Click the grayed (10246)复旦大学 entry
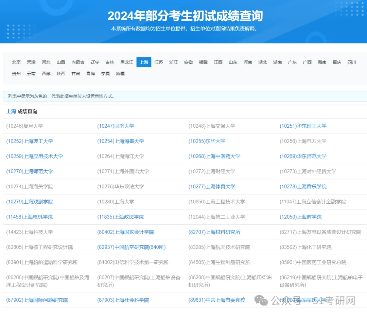The height and width of the screenshot is (315, 367). coord(24,126)
